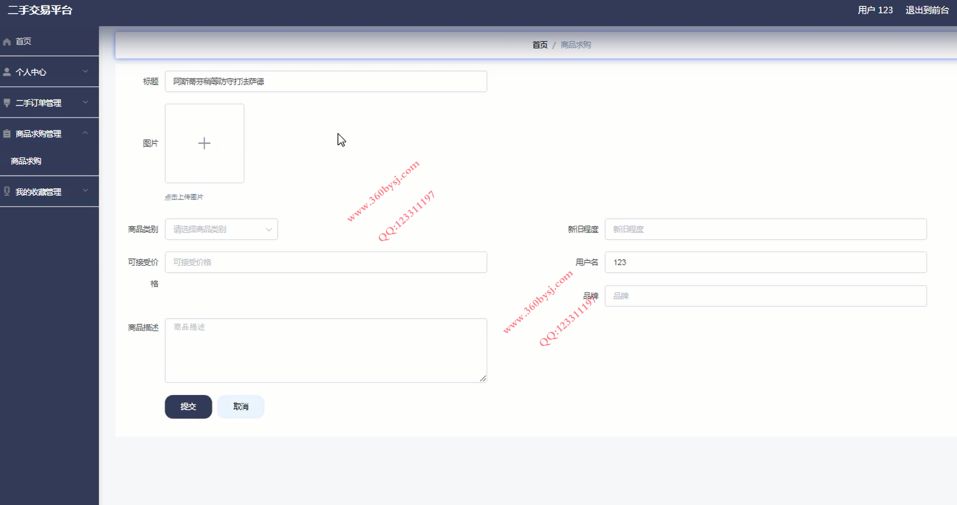Image resolution: width=957 pixels, height=505 pixels.
Task: Open the 我的收藏管理 sidebar menu
Action: pyautogui.click(x=49, y=192)
